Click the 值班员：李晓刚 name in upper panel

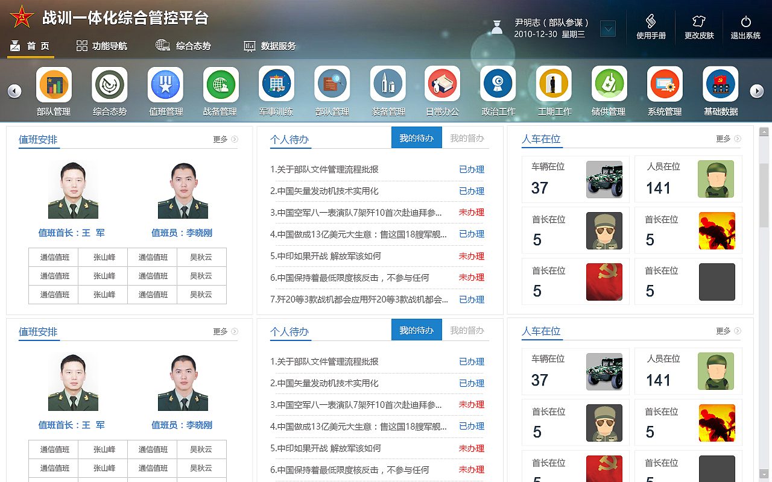tap(182, 233)
